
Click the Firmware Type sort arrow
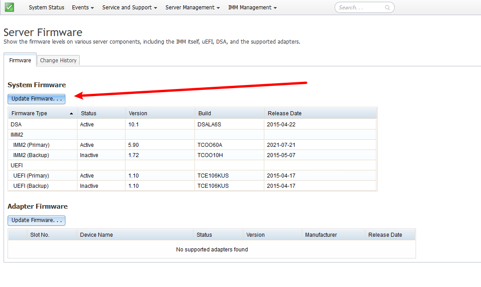tap(72, 113)
